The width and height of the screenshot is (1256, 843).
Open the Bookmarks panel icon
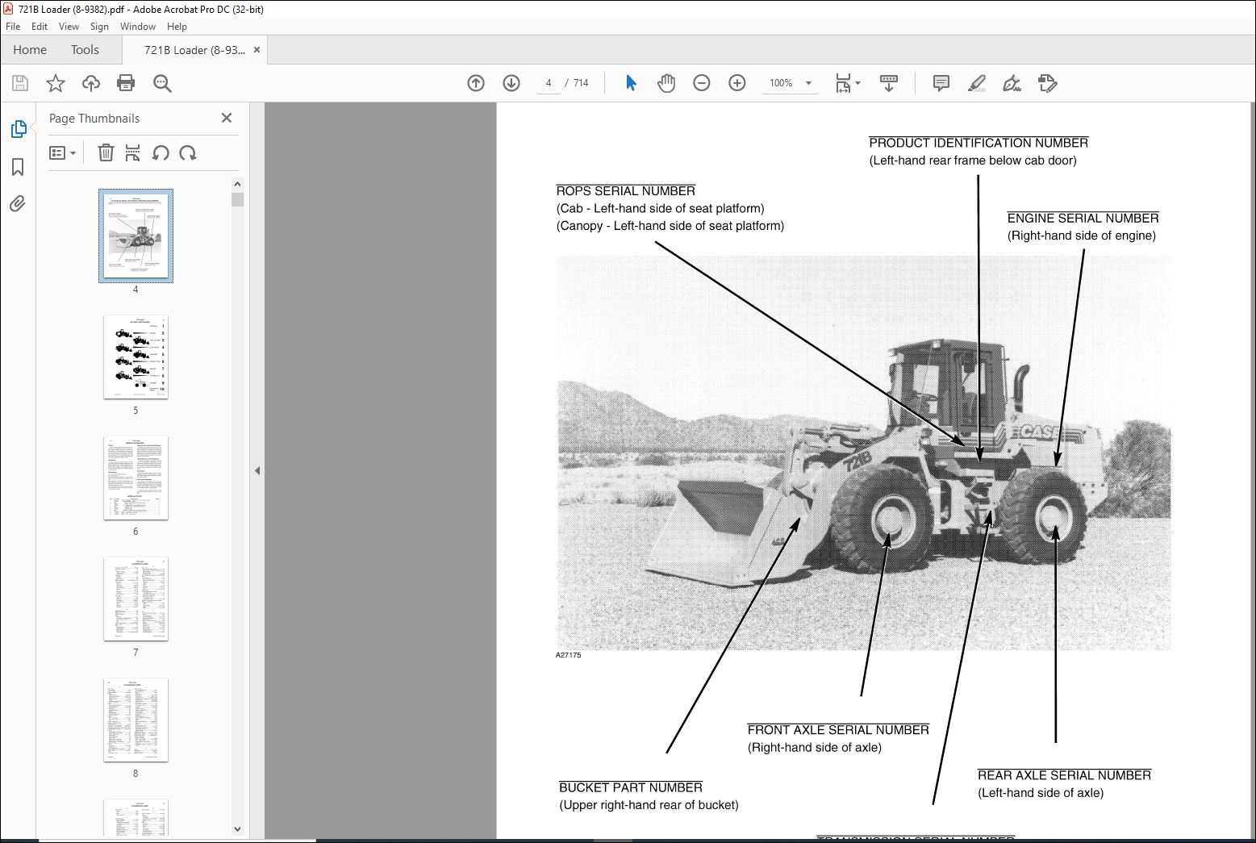18,167
